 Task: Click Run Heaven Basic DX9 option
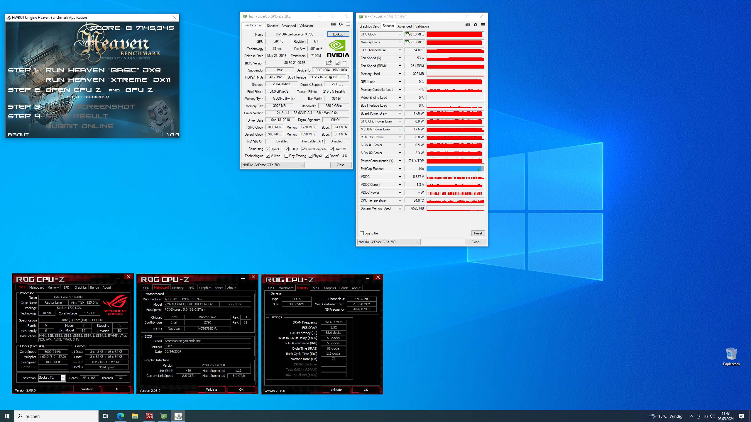[x=103, y=70]
